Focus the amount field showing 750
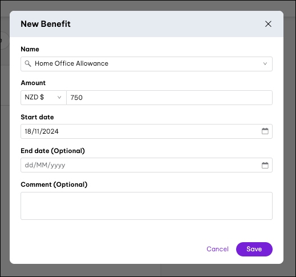Screen dimensions: 296x277 169,98
